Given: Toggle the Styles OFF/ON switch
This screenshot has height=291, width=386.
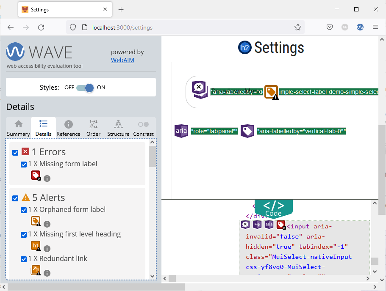Looking at the screenshot, I should click(x=85, y=88).
